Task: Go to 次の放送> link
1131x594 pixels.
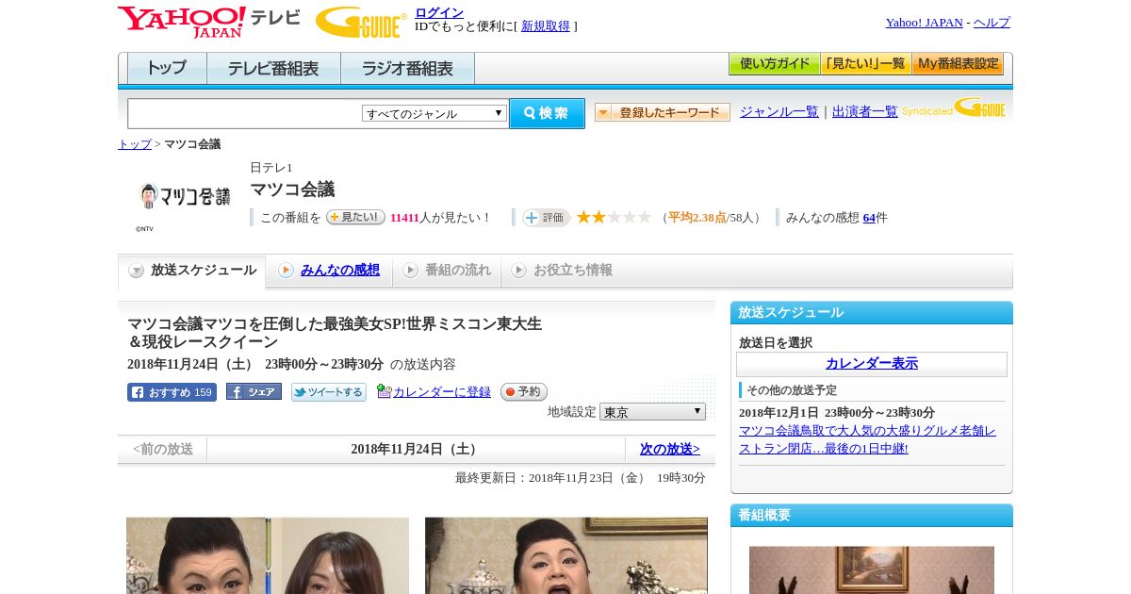Action: pyautogui.click(x=670, y=449)
